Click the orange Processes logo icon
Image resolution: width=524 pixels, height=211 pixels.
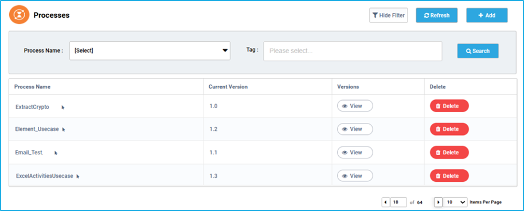pos(19,15)
